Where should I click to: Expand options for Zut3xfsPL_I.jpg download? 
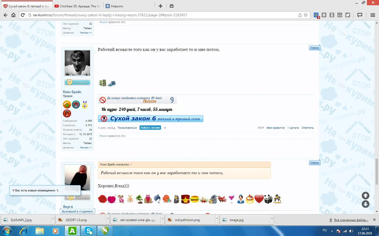point(53,218)
